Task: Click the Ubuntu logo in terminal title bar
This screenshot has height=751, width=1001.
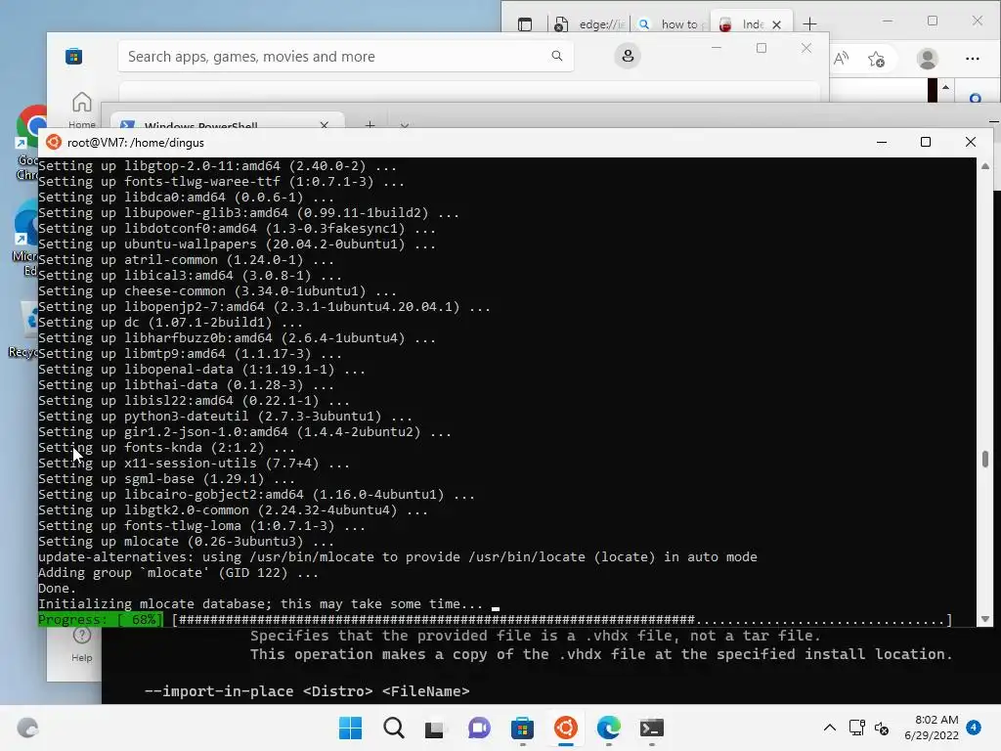Action: pos(54,142)
